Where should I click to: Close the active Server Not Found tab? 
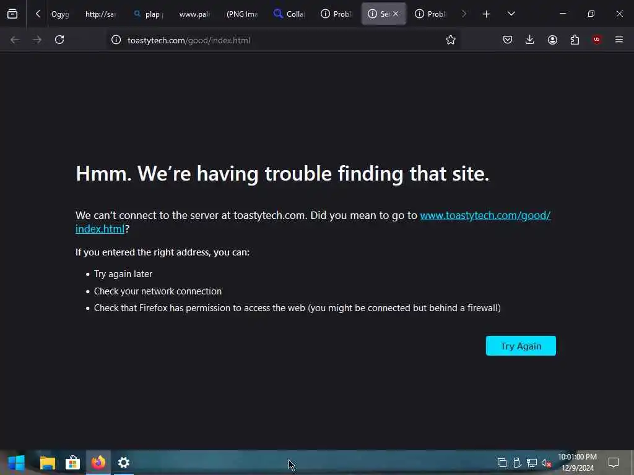396,14
